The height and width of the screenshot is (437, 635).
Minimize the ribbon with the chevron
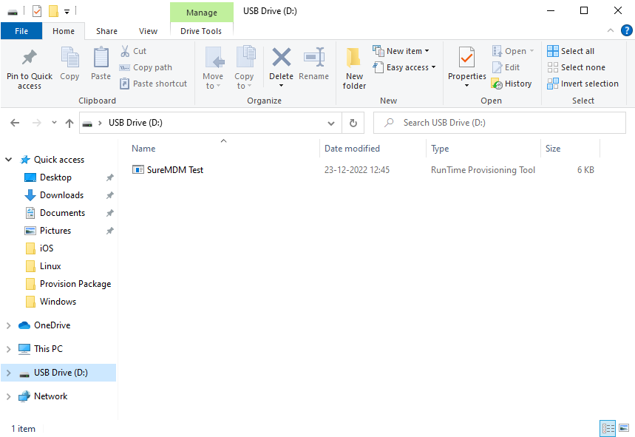(611, 30)
